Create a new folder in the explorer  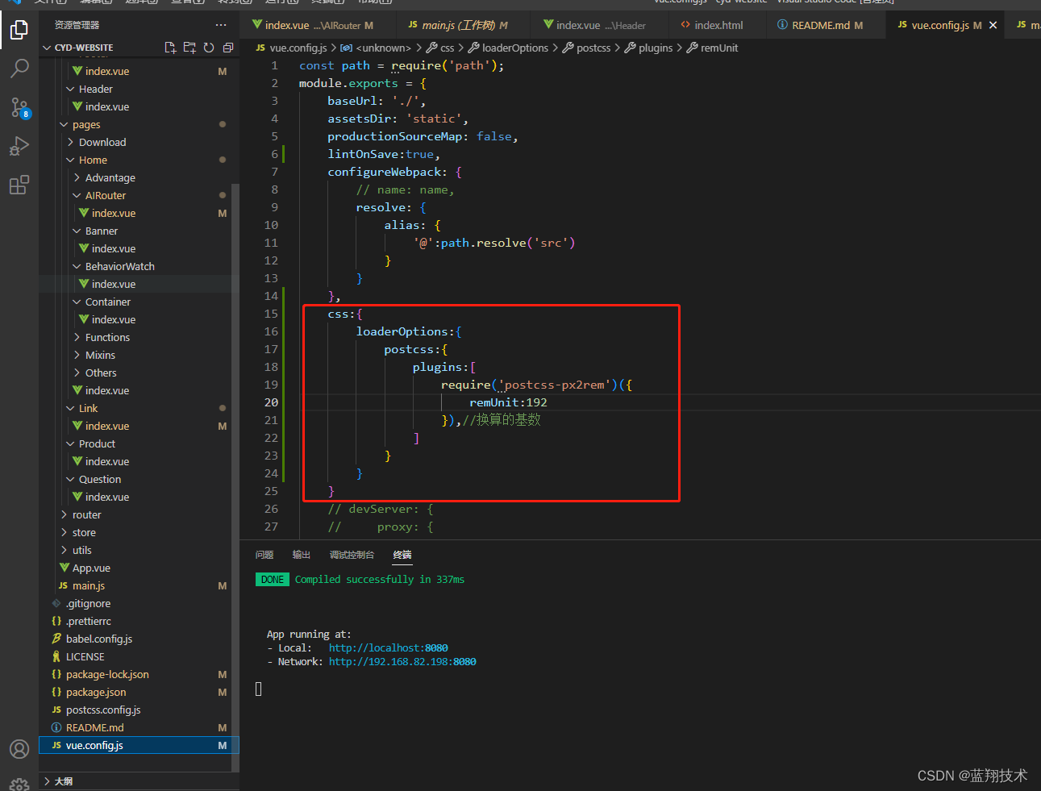coord(189,48)
